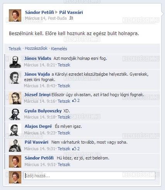165x190 pixels.
Task: Click the 'Szólj hozzá...' comment input field
Action: point(89,176)
